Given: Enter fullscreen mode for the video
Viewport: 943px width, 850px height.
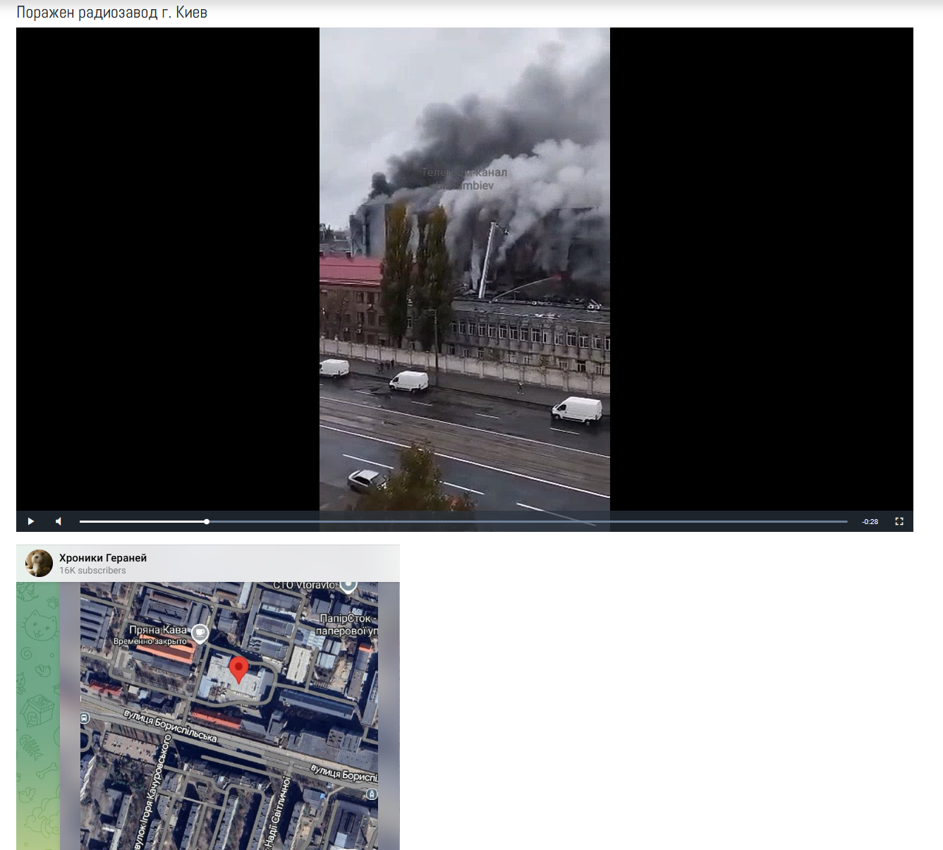Looking at the screenshot, I should (899, 521).
